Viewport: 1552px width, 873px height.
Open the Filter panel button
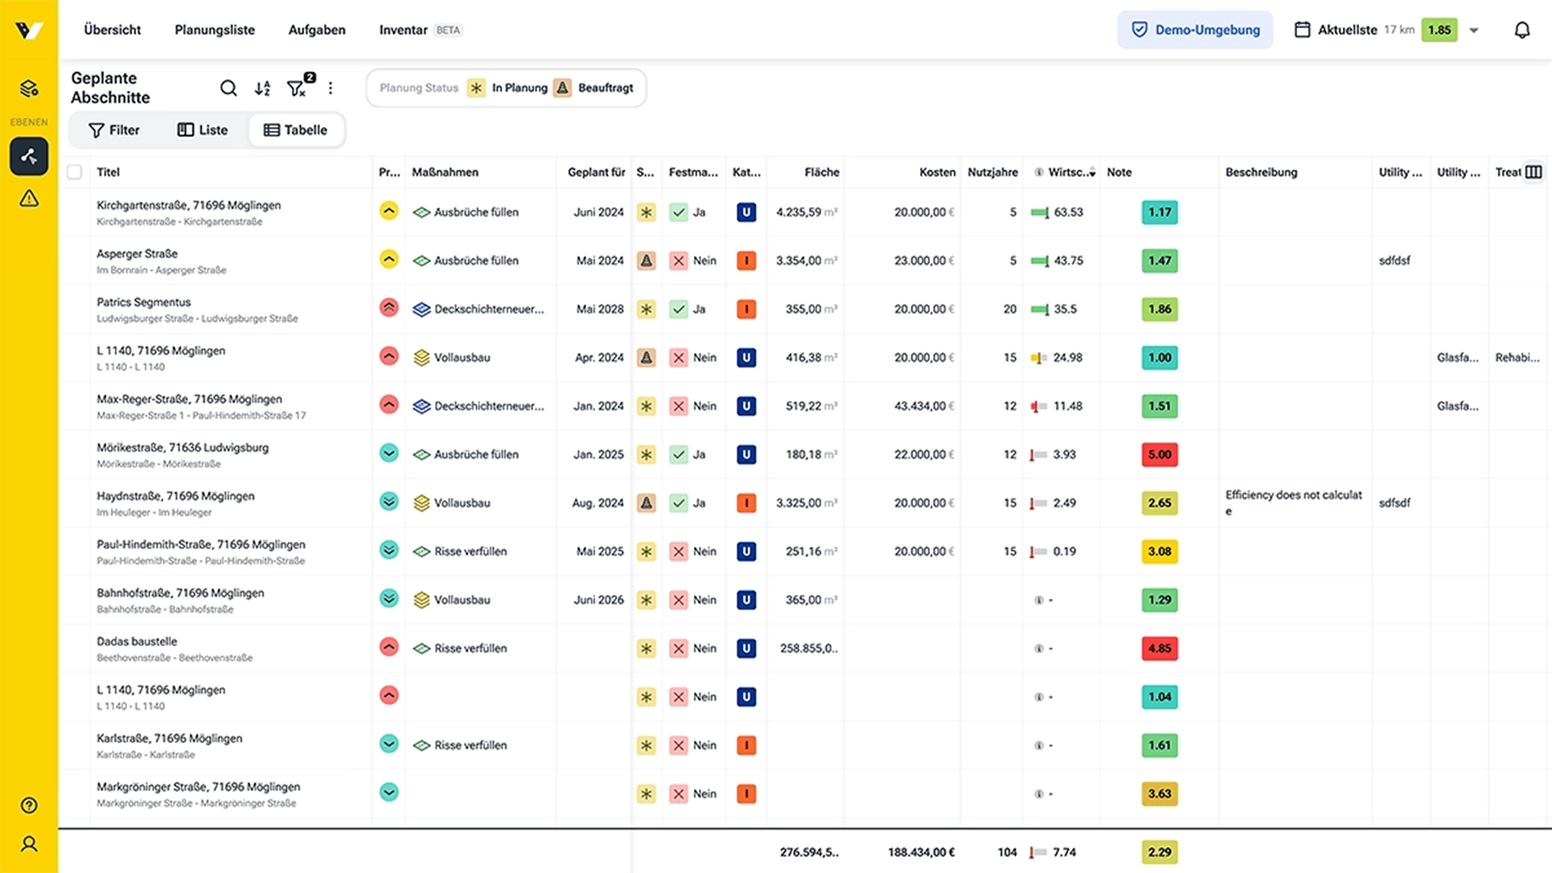coord(114,130)
